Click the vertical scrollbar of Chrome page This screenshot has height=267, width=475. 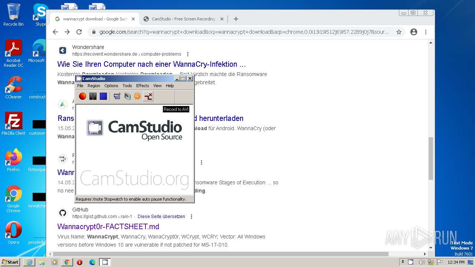430,158
